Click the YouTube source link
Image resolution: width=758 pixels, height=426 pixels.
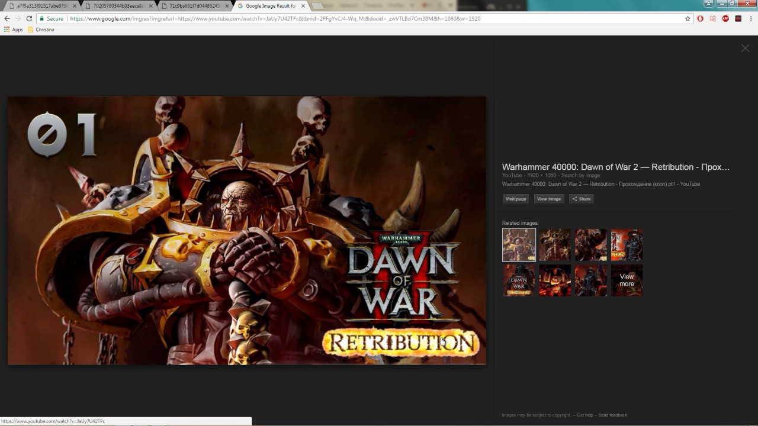(512, 175)
